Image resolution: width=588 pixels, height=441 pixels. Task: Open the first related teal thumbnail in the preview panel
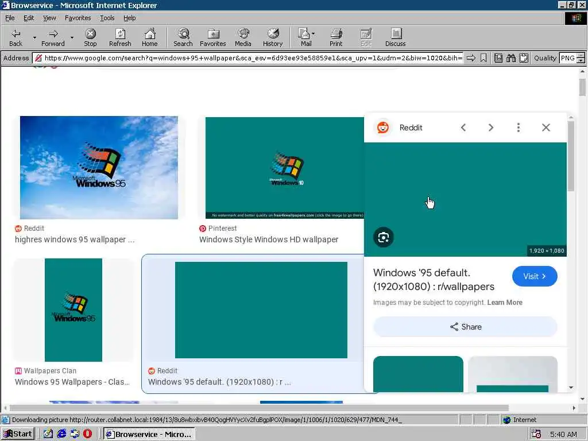(418, 374)
